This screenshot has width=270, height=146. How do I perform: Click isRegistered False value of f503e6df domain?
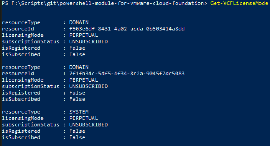coord(77,48)
